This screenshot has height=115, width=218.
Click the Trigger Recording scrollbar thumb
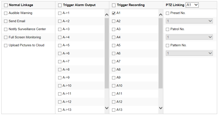(160, 53)
